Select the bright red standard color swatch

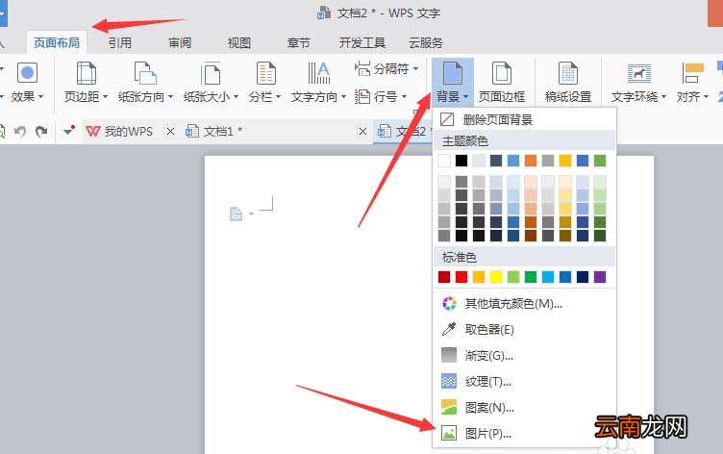[461, 276]
